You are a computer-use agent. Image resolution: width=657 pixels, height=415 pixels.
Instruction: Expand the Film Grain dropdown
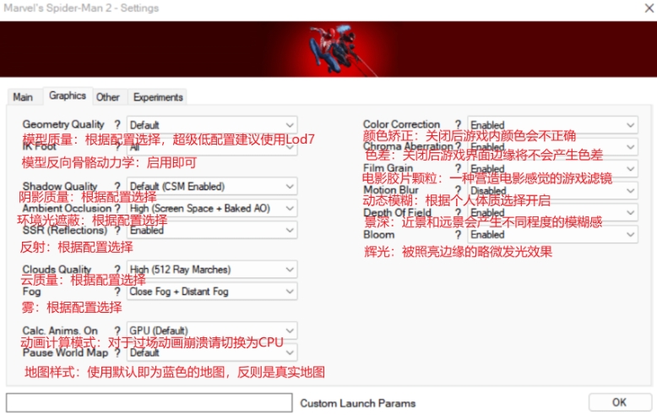click(x=552, y=168)
